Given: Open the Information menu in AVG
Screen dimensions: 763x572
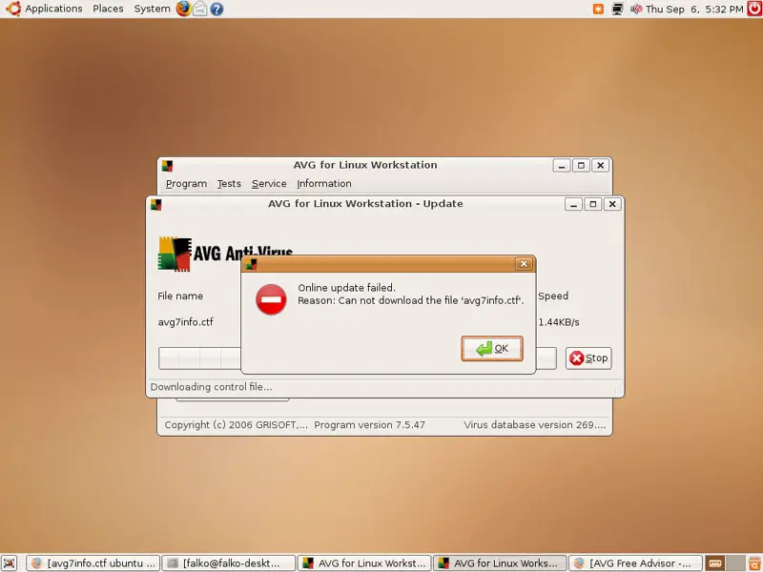Looking at the screenshot, I should [324, 183].
